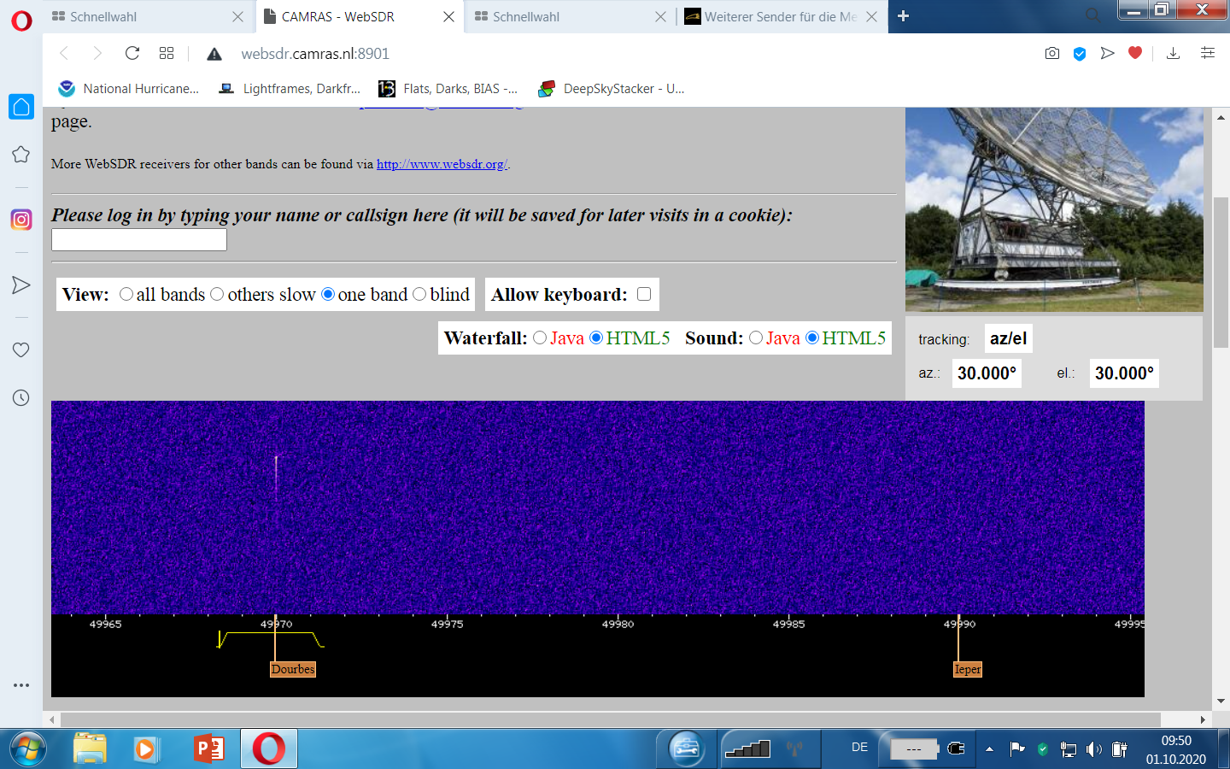
Task: Open the downloads panel
Action: click(1174, 54)
